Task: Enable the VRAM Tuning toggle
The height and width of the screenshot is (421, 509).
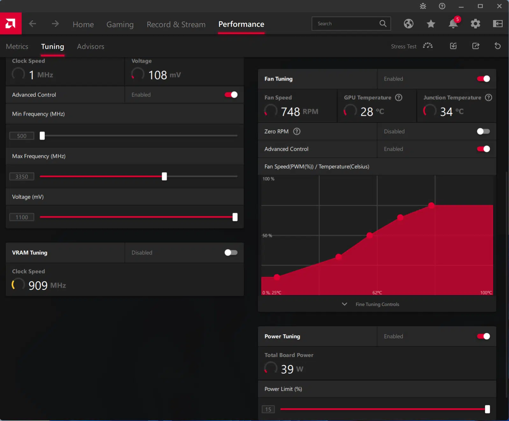Action: pos(231,253)
